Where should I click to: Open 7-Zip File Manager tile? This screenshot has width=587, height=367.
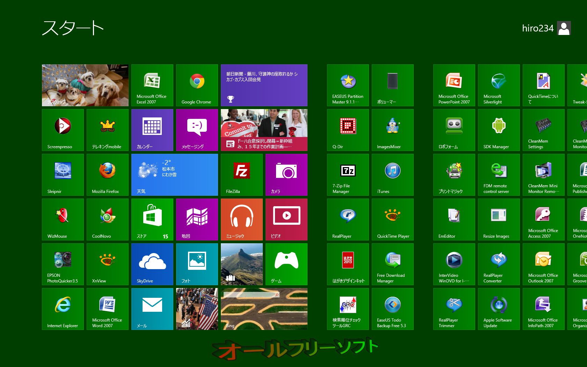point(348,175)
